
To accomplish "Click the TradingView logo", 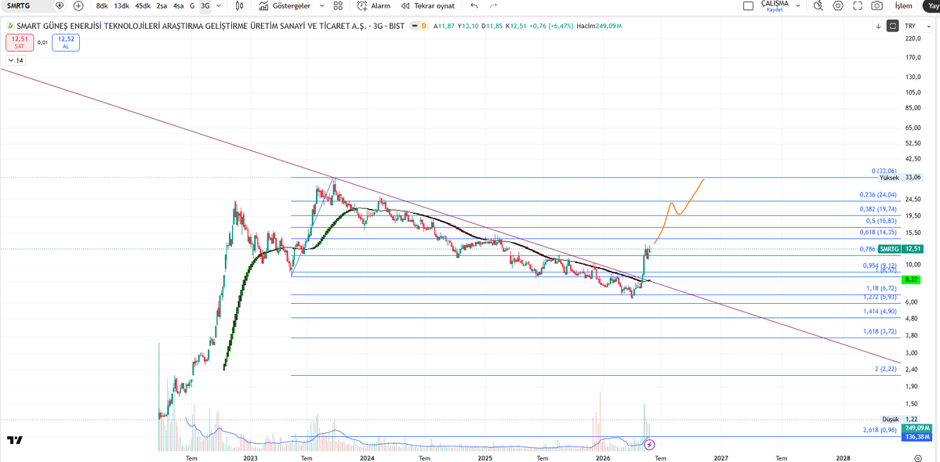I will 16,440.
